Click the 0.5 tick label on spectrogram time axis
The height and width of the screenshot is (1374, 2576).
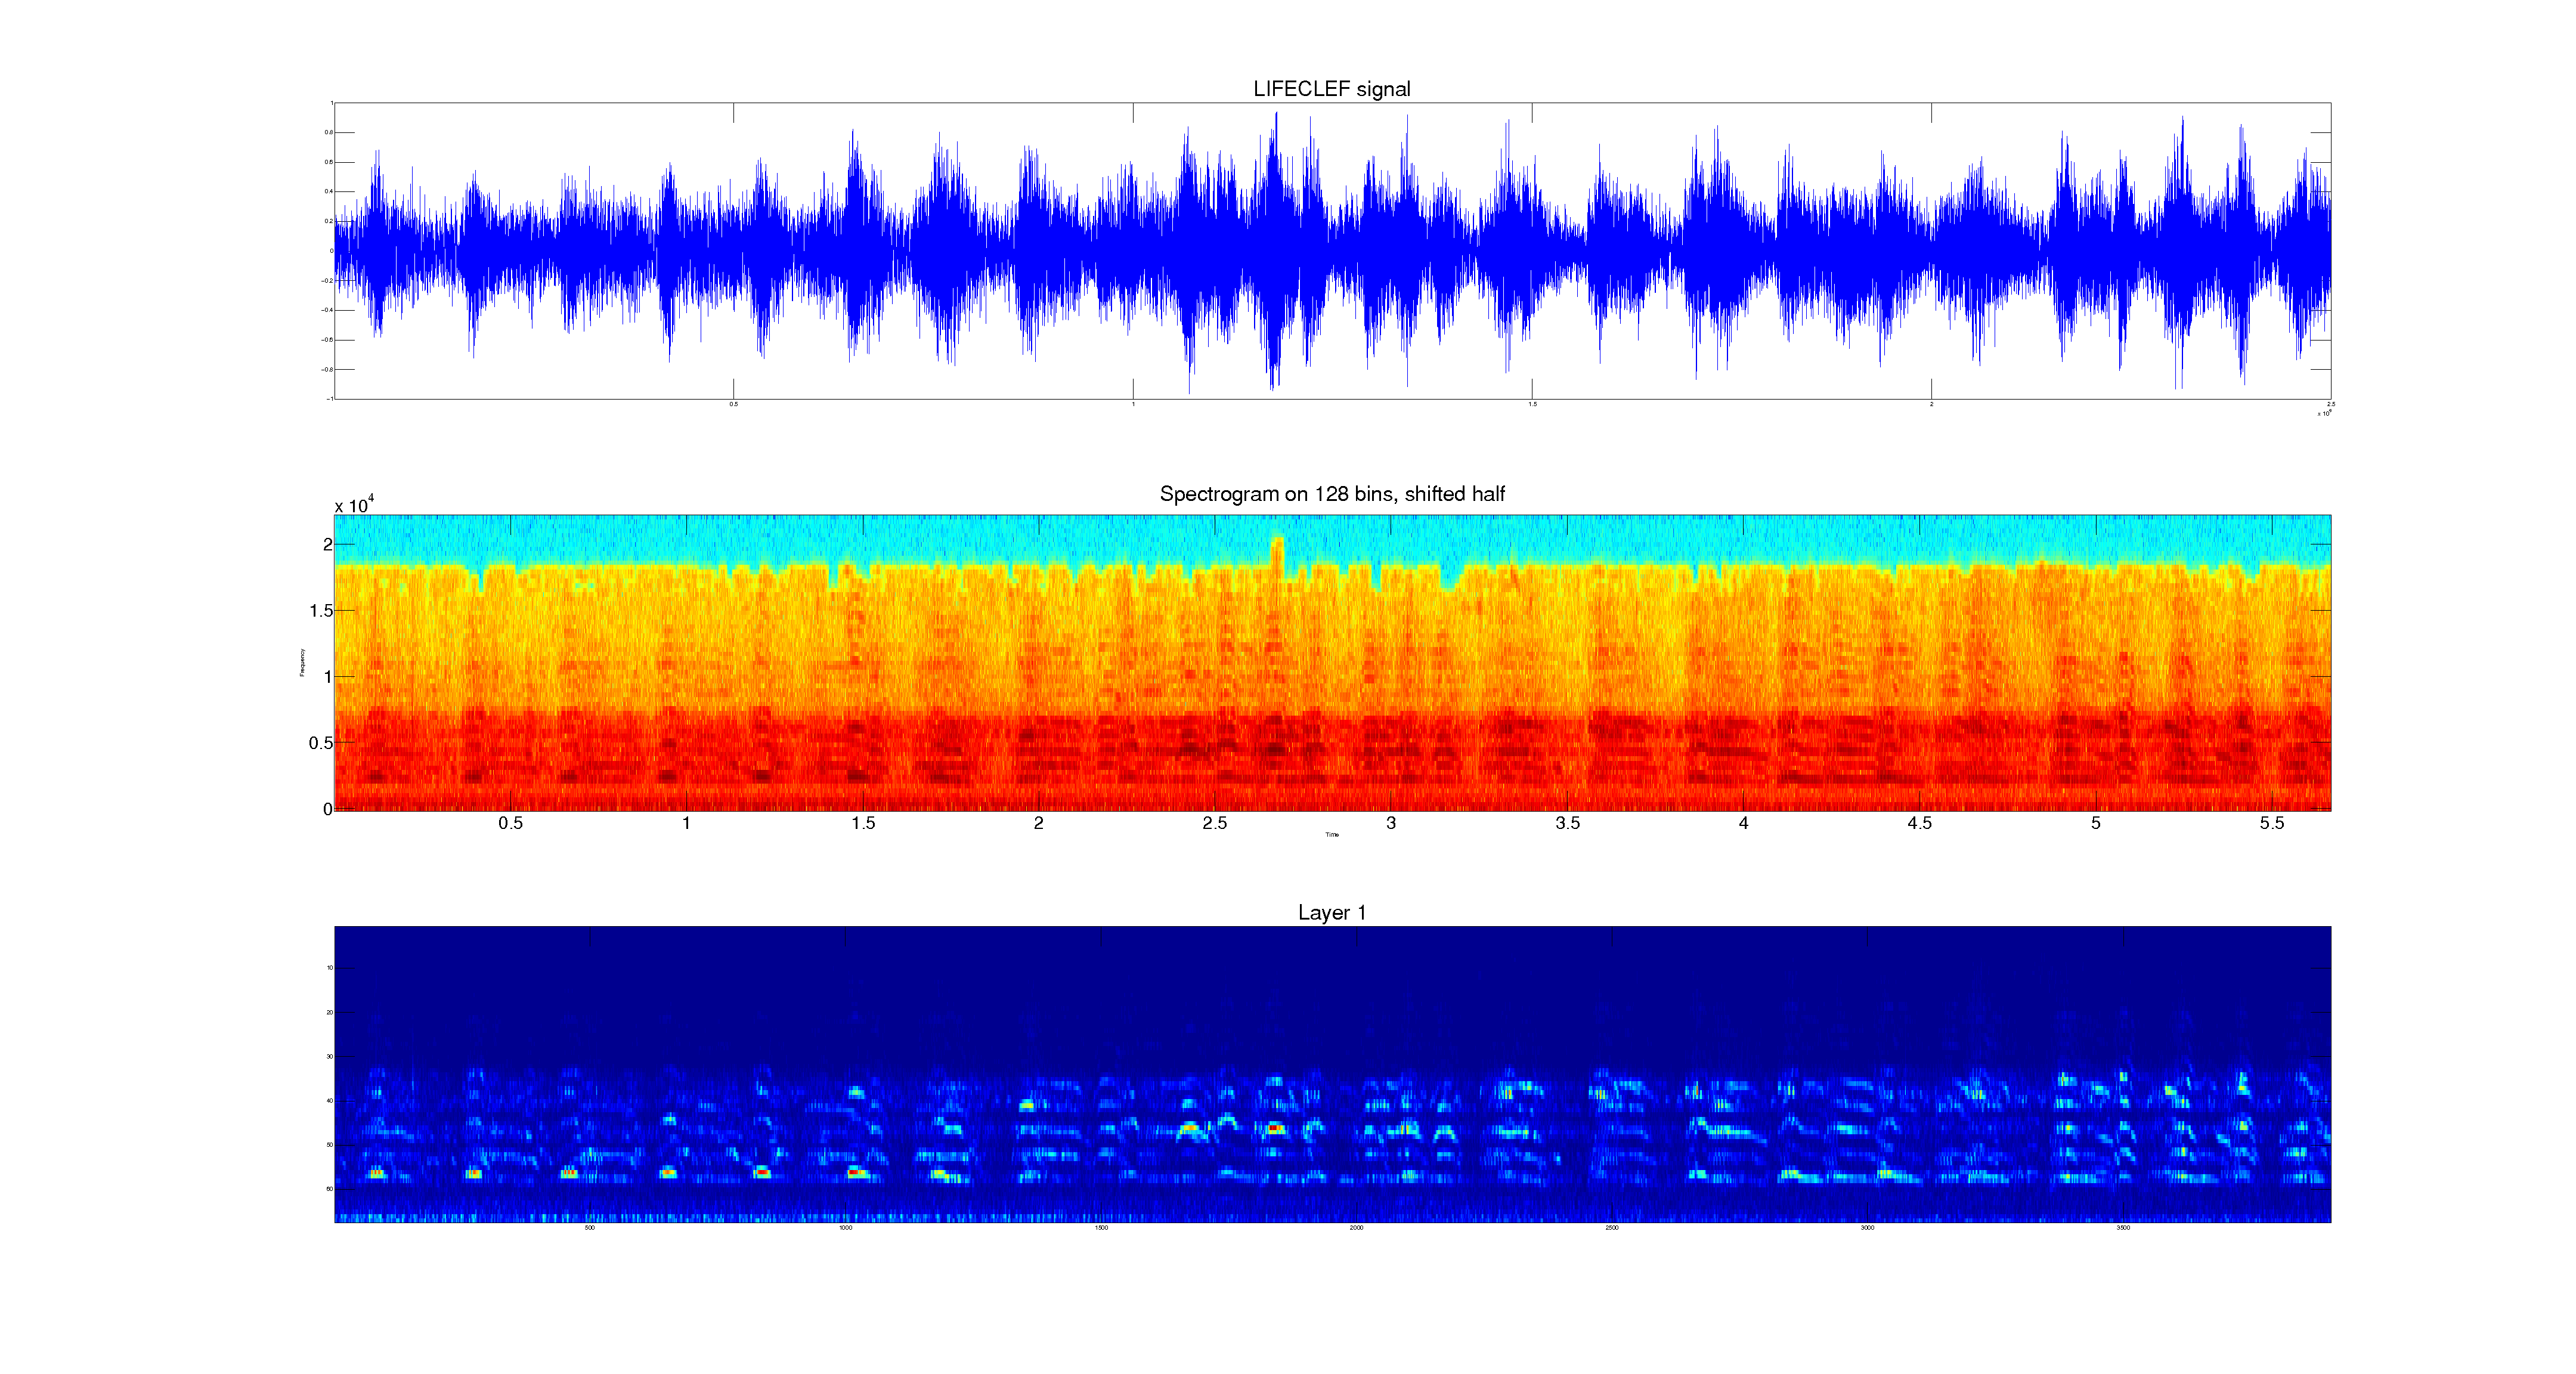(x=510, y=824)
